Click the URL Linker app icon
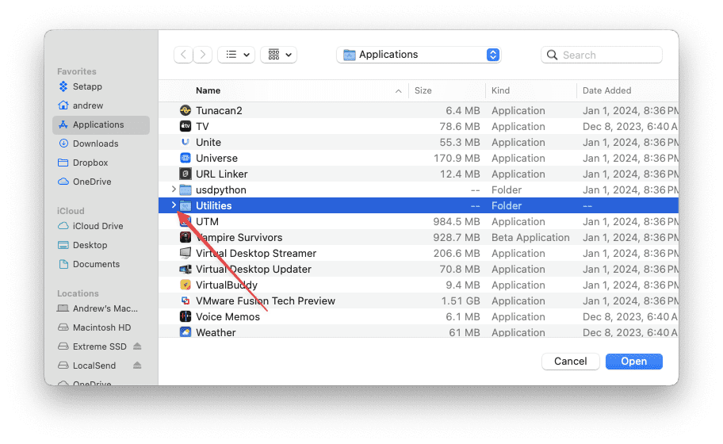Viewport: 723px width, 444px height. coord(186,174)
